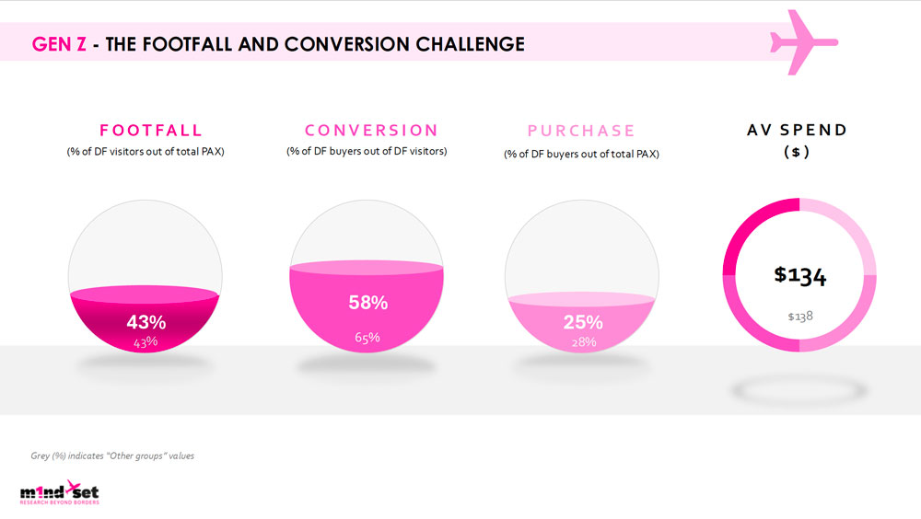Select the Purchase 25% sphere
Viewport: 921px width, 519px height.
point(581,277)
